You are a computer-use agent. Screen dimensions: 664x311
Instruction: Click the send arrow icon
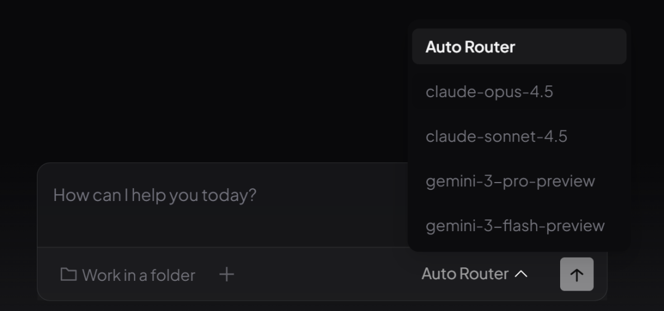coord(577,275)
